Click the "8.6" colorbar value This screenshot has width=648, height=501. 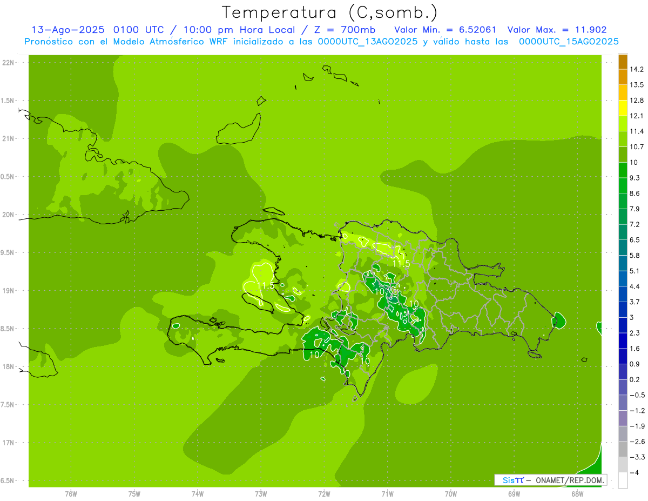[634, 193]
